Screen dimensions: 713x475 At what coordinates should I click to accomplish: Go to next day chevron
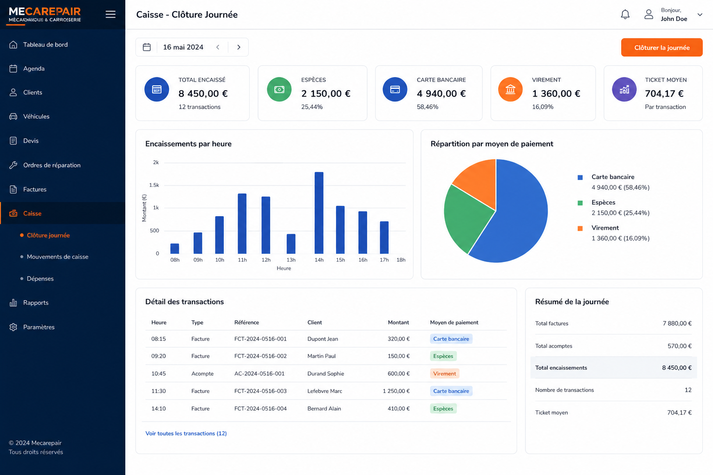[239, 47]
